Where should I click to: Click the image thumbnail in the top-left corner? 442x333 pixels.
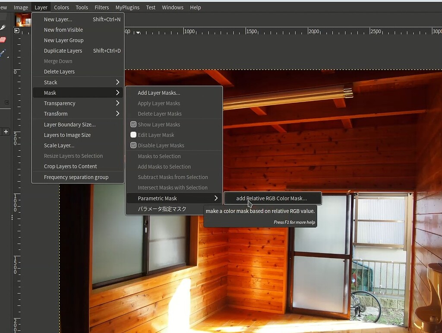point(22,19)
